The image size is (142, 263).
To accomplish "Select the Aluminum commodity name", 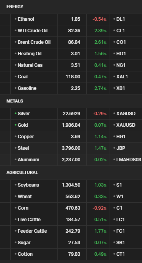I will click(28, 160).
